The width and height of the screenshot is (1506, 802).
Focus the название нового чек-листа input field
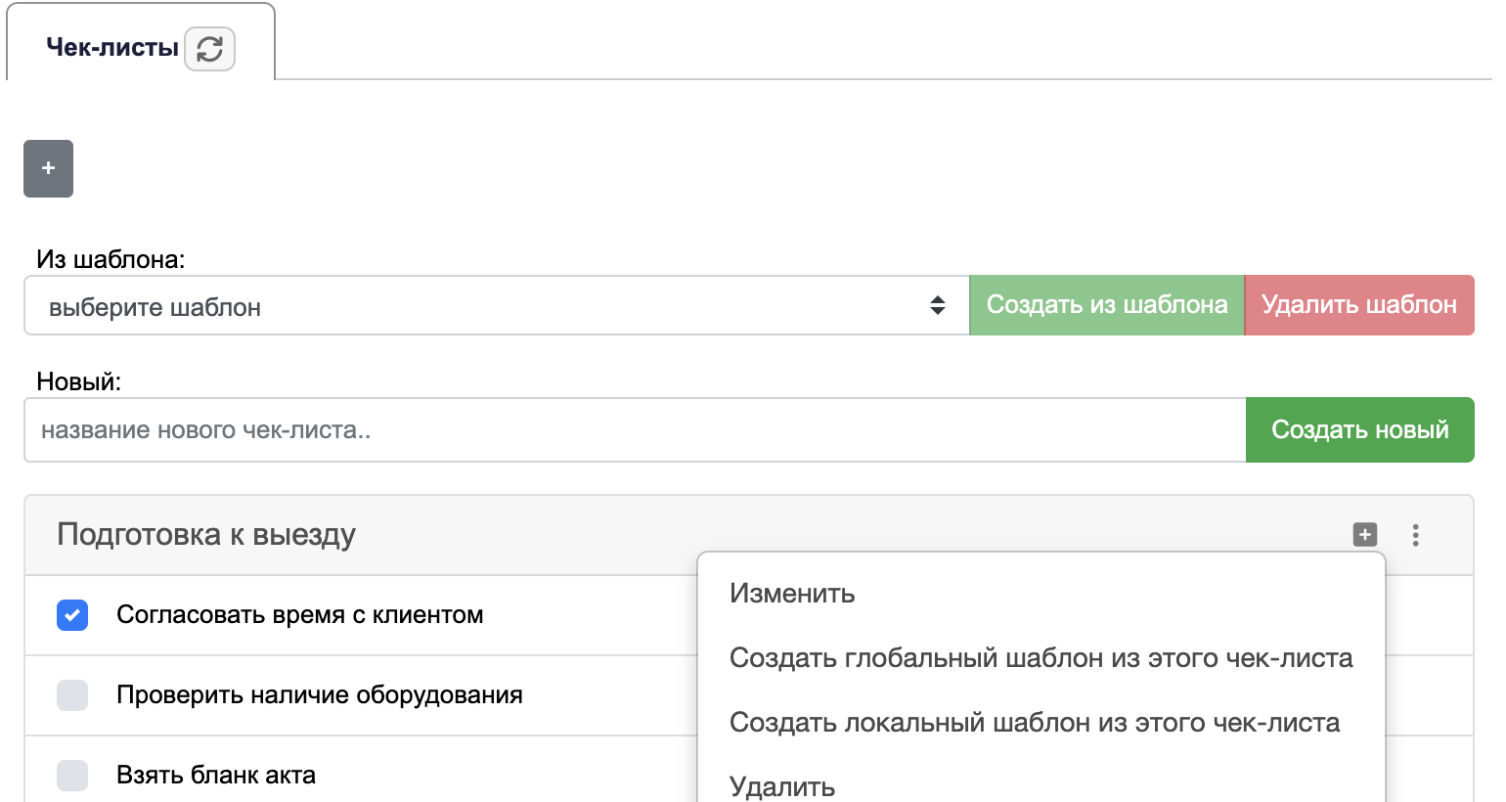point(635,429)
